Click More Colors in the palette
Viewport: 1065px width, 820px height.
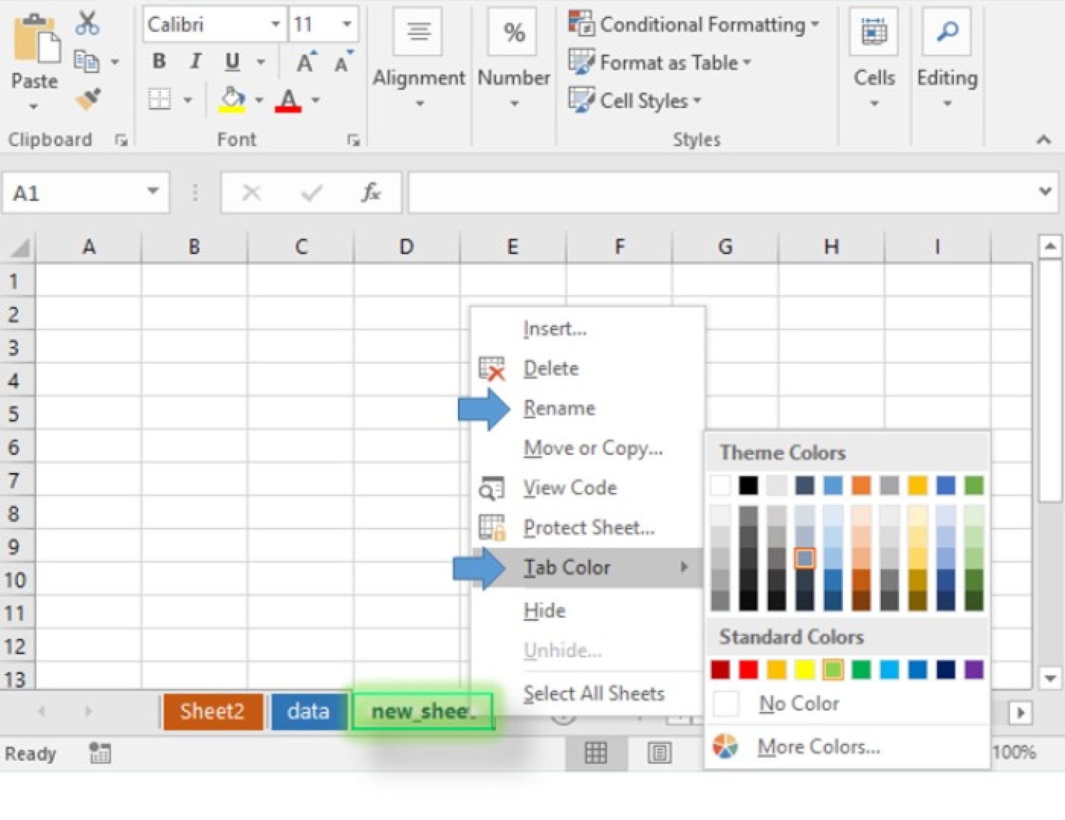(x=819, y=747)
